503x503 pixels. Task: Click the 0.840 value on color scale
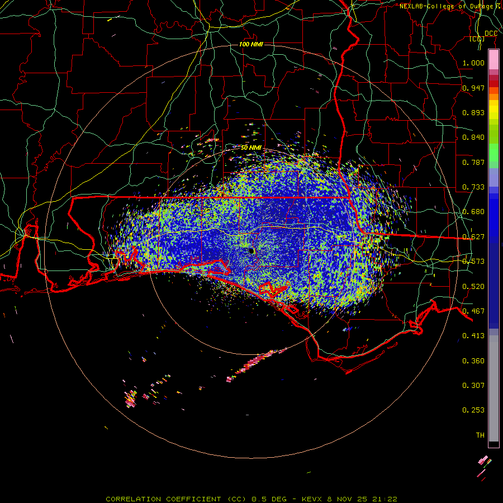coord(473,137)
